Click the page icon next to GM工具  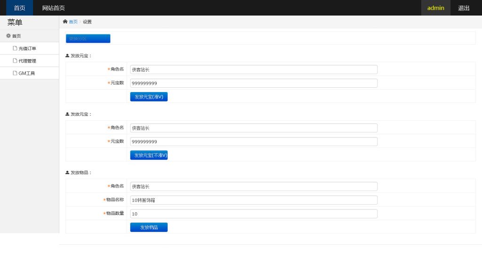pos(15,73)
